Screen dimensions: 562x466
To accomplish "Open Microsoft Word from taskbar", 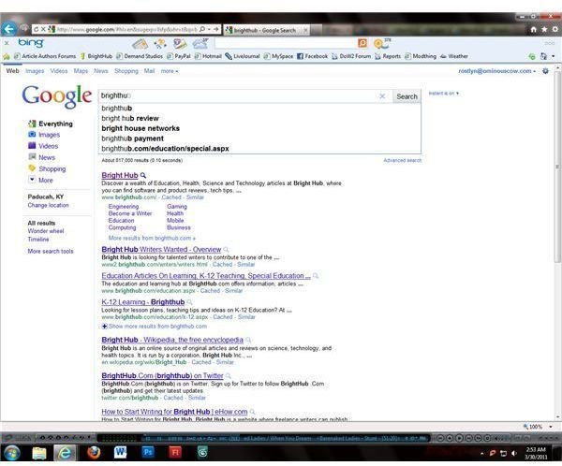I will (x=120, y=452).
